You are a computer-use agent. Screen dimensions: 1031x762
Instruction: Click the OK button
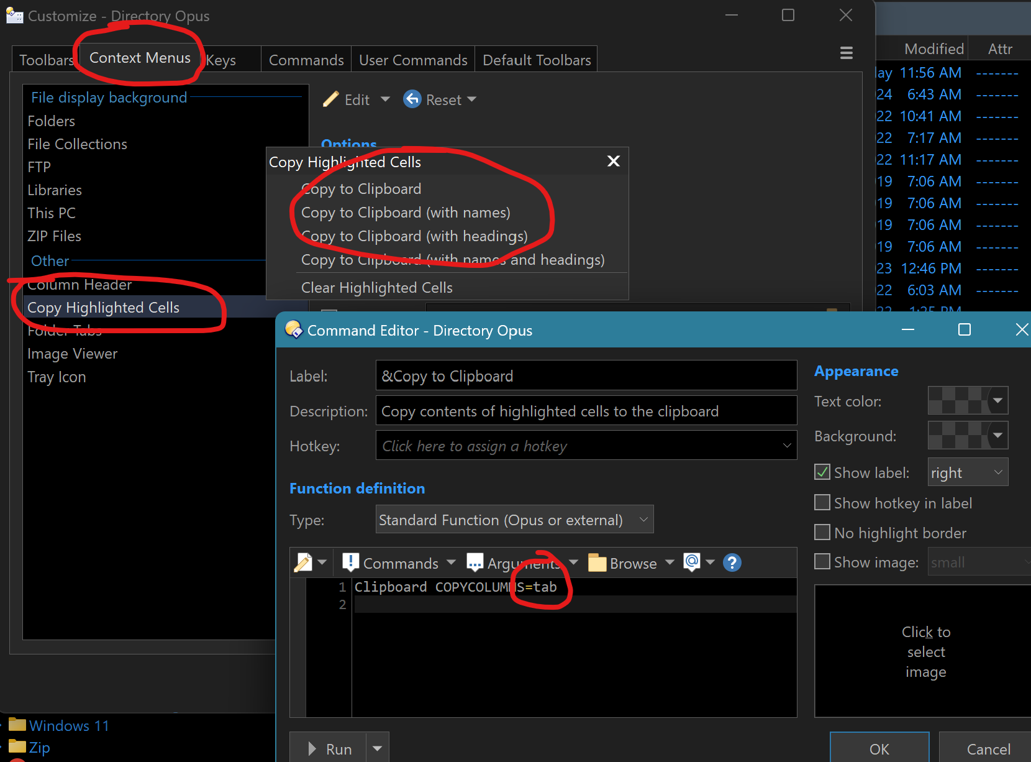click(879, 748)
